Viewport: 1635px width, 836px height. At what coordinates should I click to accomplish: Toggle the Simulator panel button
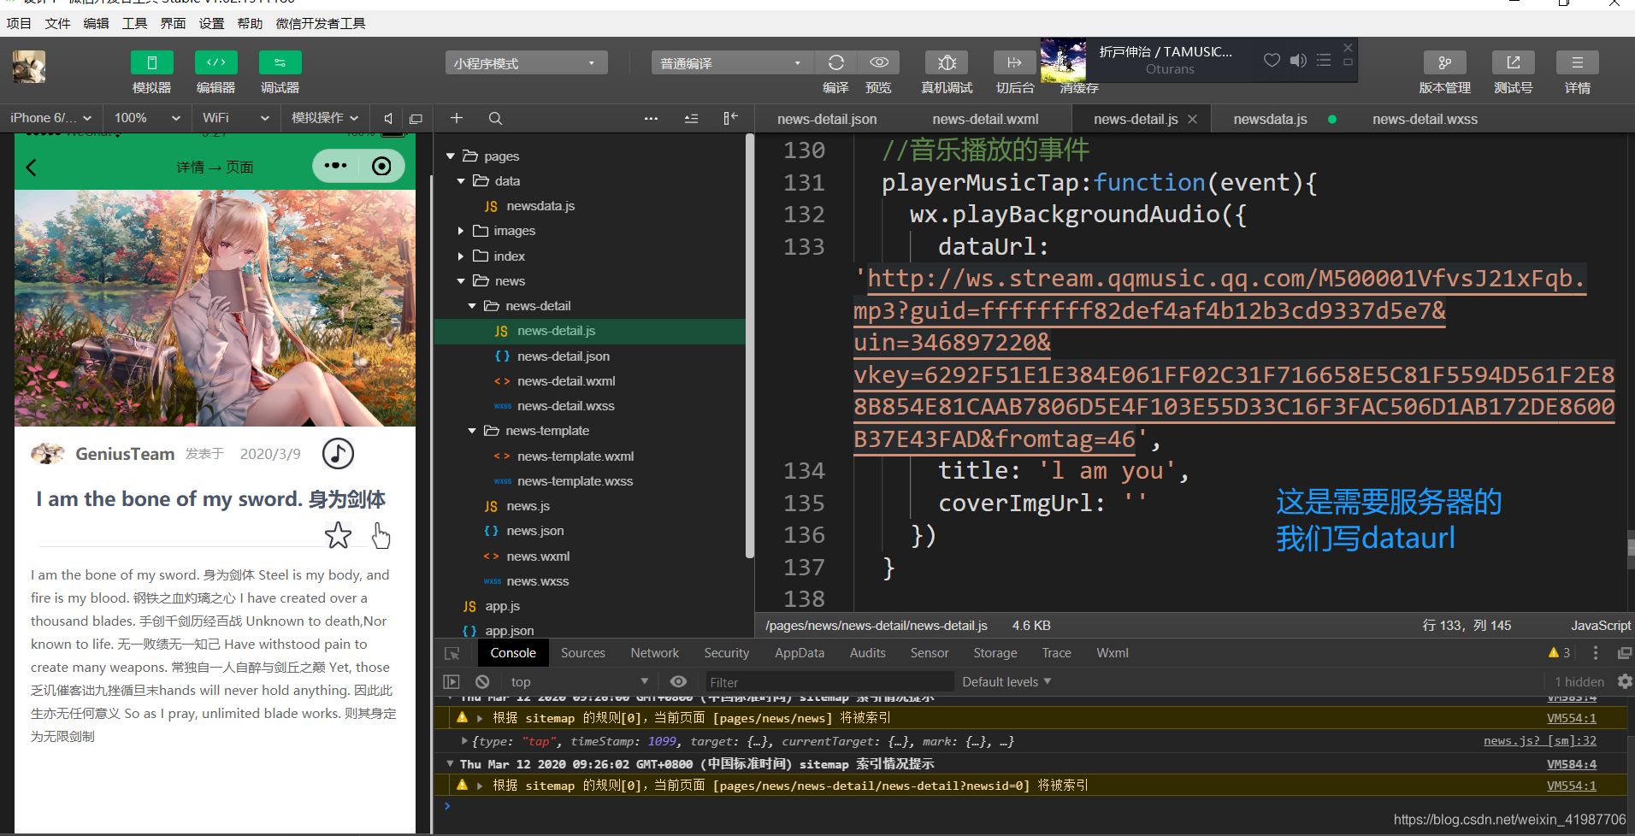click(x=152, y=63)
